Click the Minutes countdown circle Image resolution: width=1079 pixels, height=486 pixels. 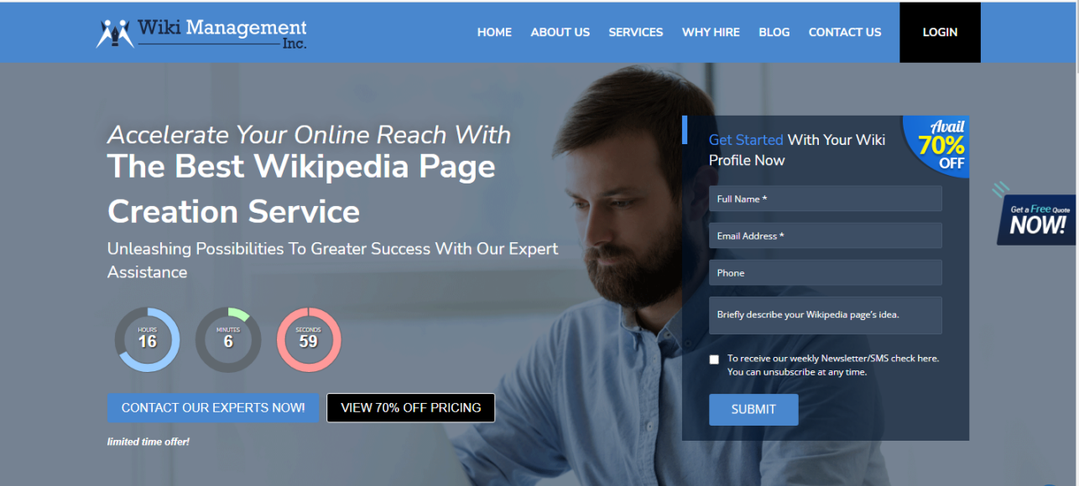[228, 339]
